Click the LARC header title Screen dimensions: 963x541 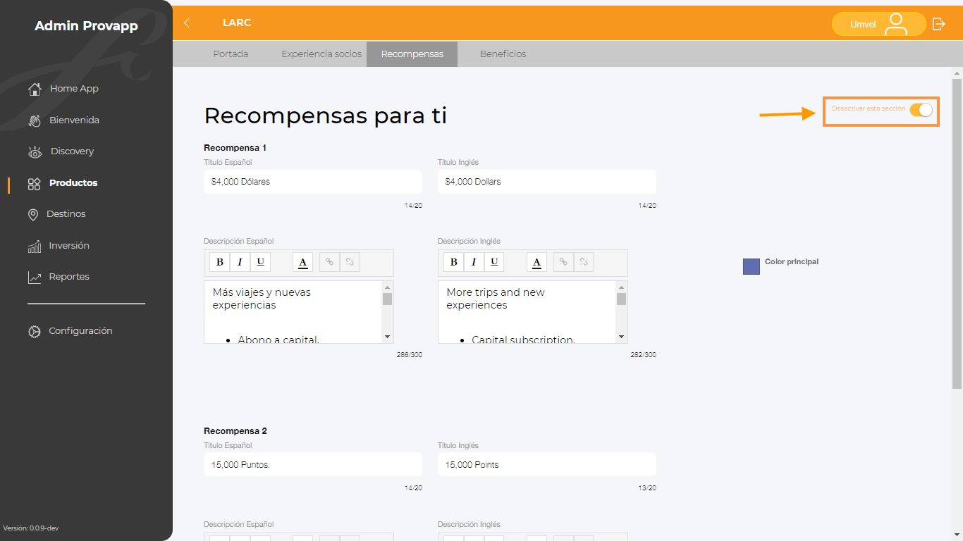pyautogui.click(x=237, y=23)
